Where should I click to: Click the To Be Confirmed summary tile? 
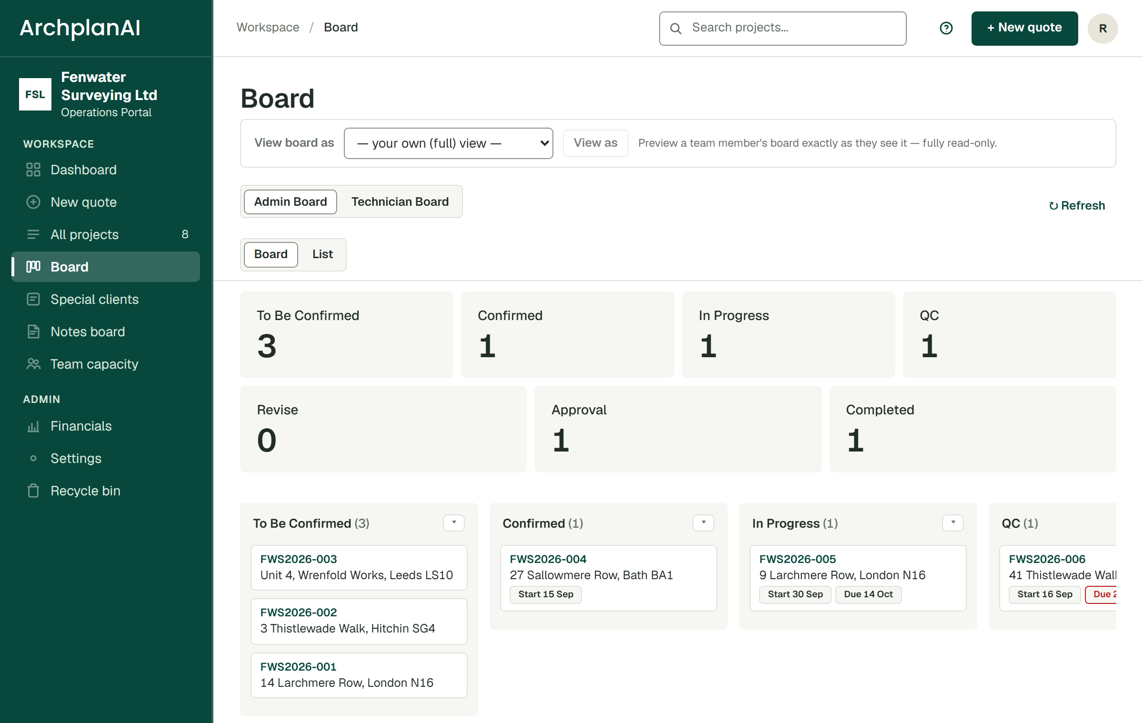(x=347, y=334)
